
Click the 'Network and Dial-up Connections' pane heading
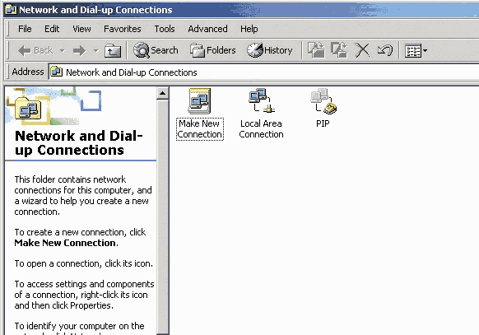79,143
